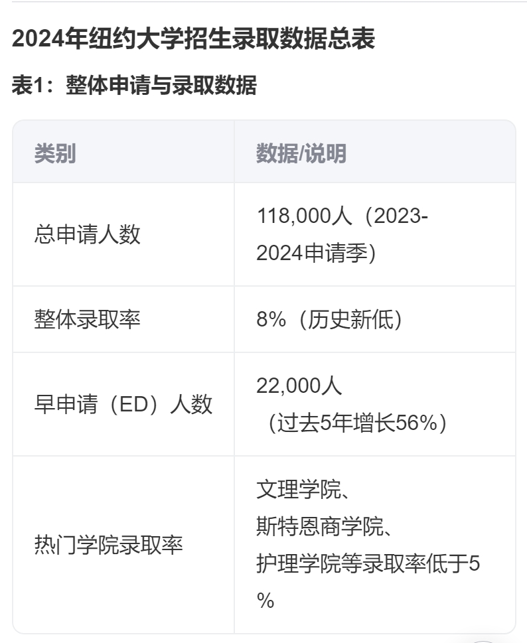
Task: Click the 过去5年增长56% note
Action: tap(357, 423)
